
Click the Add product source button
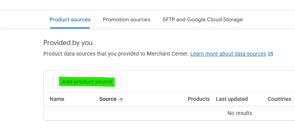87,81
